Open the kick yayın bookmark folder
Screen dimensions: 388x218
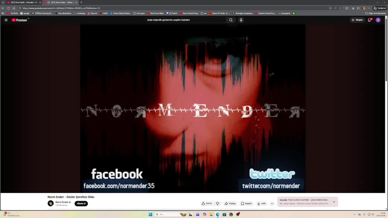click(139, 13)
